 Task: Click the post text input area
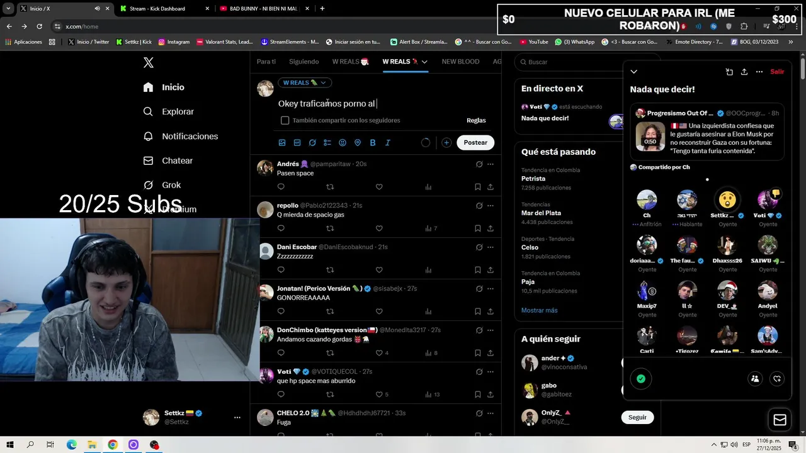coord(382,104)
